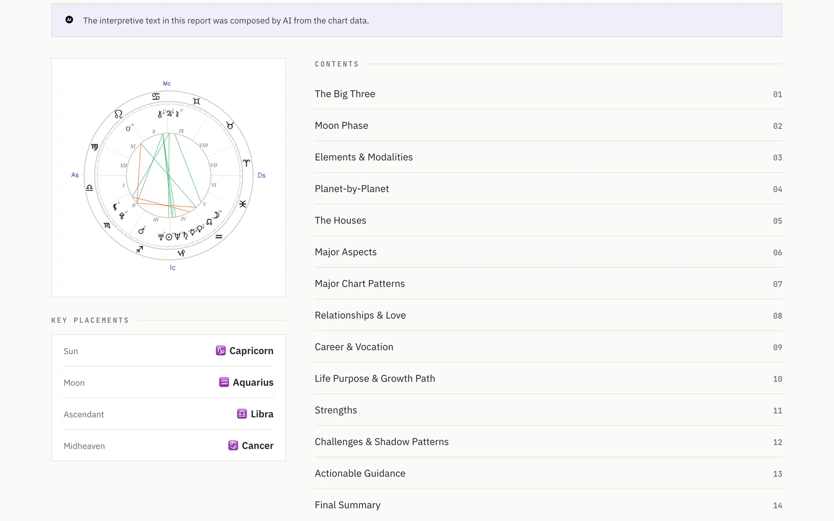Image resolution: width=834 pixels, height=521 pixels.
Task: Click the AI badge icon in the notice banner
Action: click(x=69, y=20)
